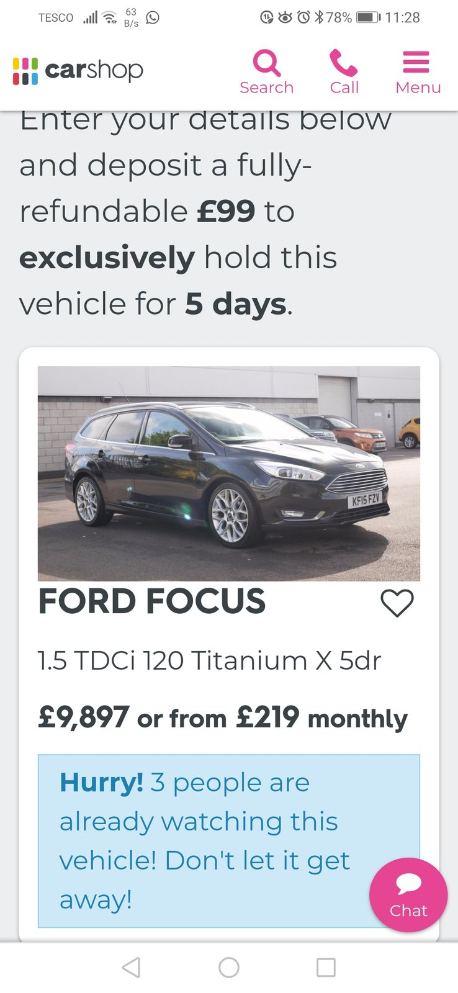Tap the phone Call icon
Viewport: 458px width, 993px height.
pos(344,63)
